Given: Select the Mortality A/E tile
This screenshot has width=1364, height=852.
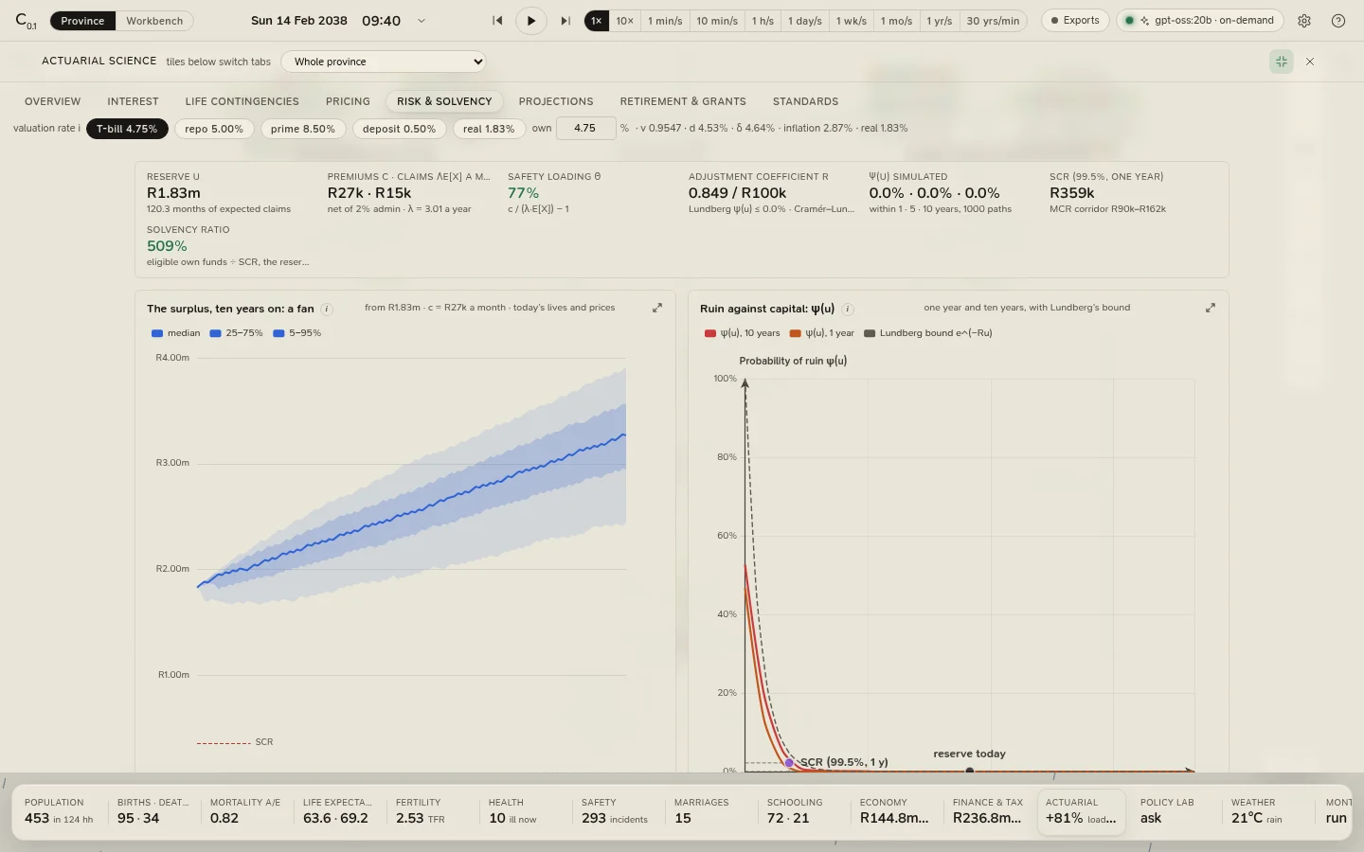Looking at the screenshot, I should tap(245, 813).
